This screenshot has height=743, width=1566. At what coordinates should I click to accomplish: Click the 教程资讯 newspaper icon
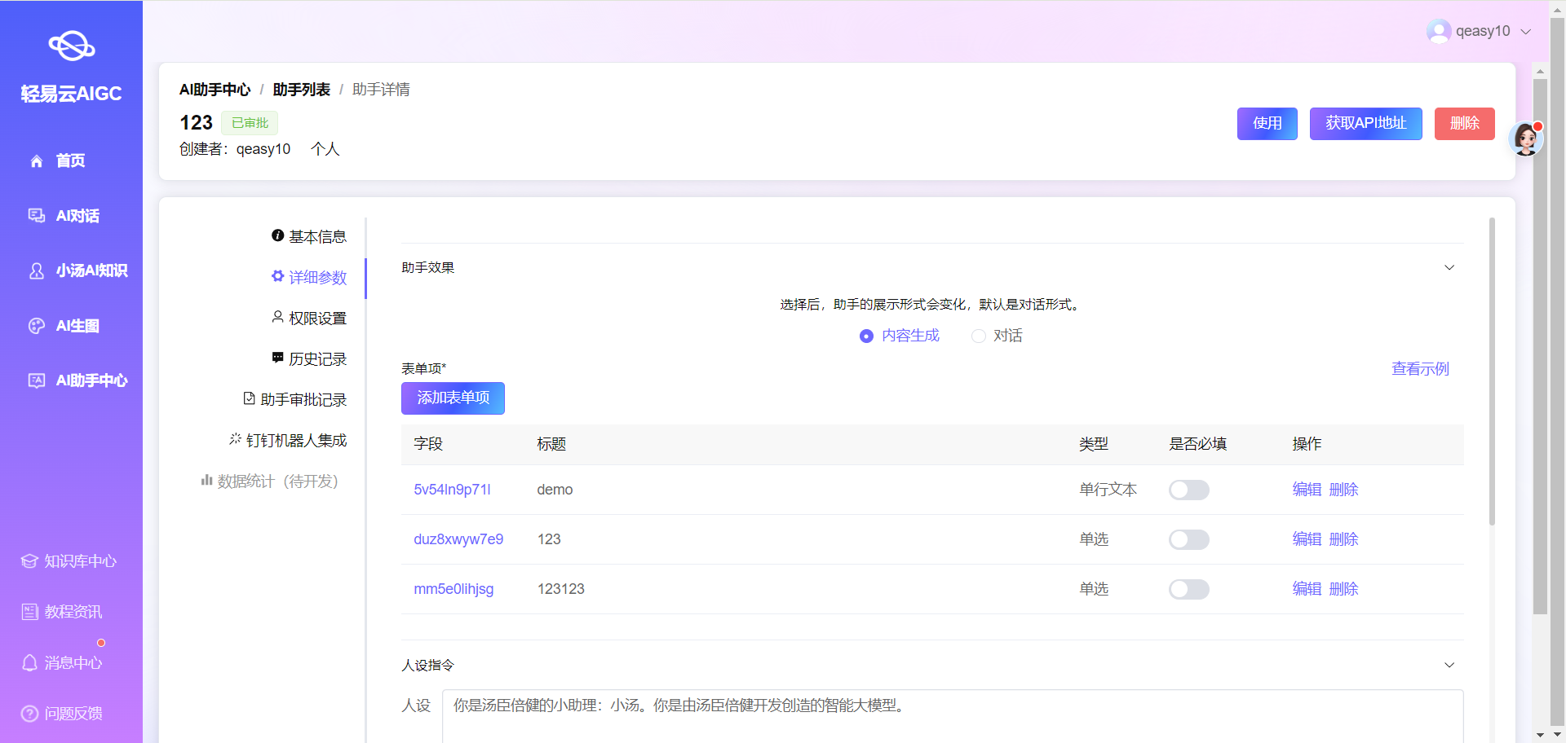tap(30, 612)
